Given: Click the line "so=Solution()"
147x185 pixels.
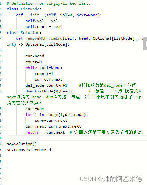Looking at the screenshot, I should point(22,144).
